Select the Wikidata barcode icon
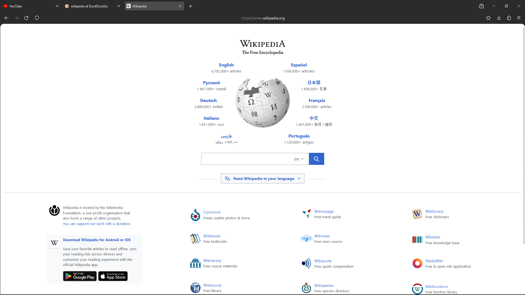Image resolution: width=525 pixels, height=295 pixels. click(417, 239)
